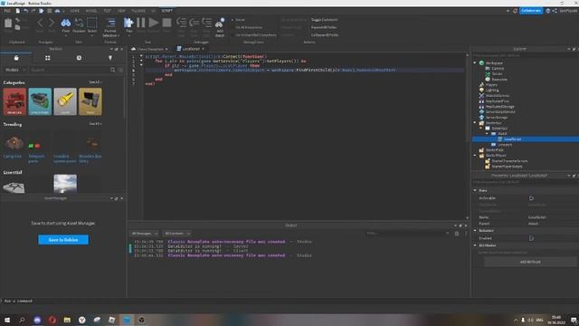Open the Toolbox Inventory grid icon
This screenshot has width=579, height=326.
pos(48,58)
